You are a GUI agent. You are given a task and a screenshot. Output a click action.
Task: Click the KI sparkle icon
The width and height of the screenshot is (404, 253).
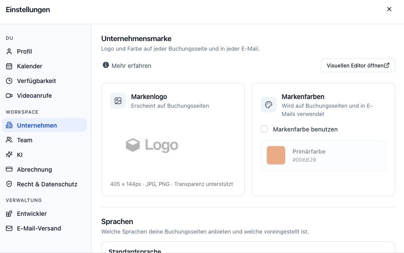pyautogui.click(x=9, y=155)
